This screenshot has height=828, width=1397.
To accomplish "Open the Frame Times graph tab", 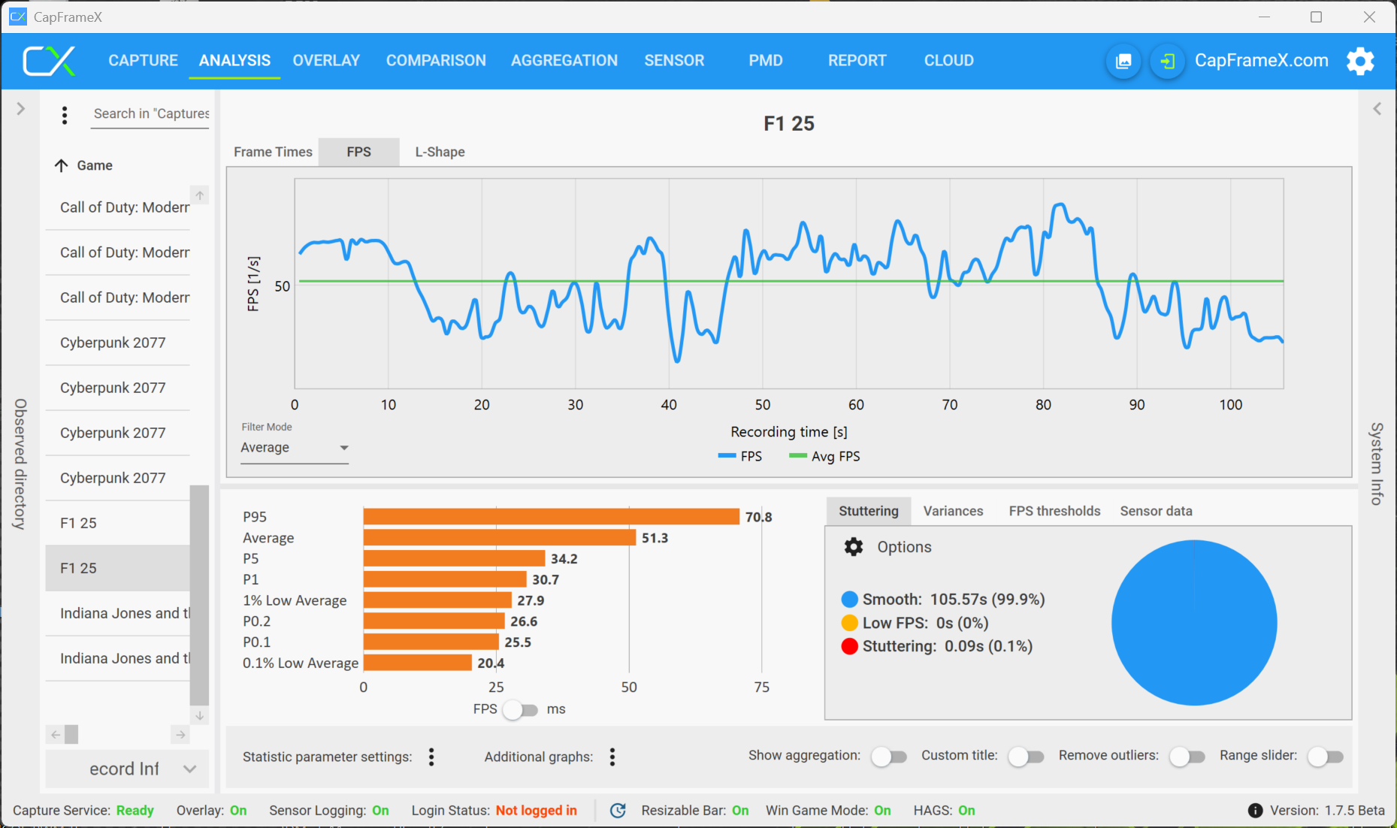I will pyautogui.click(x=273, y=152).
